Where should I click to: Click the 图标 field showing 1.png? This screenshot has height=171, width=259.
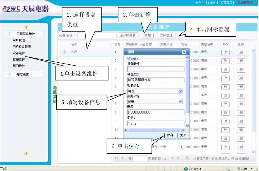point(156,124)
